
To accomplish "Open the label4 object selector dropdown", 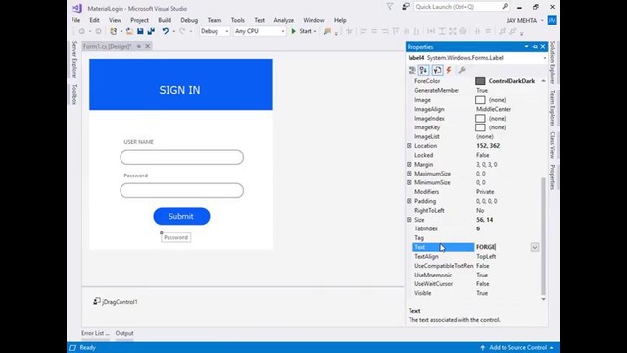I will click(545, 58).
